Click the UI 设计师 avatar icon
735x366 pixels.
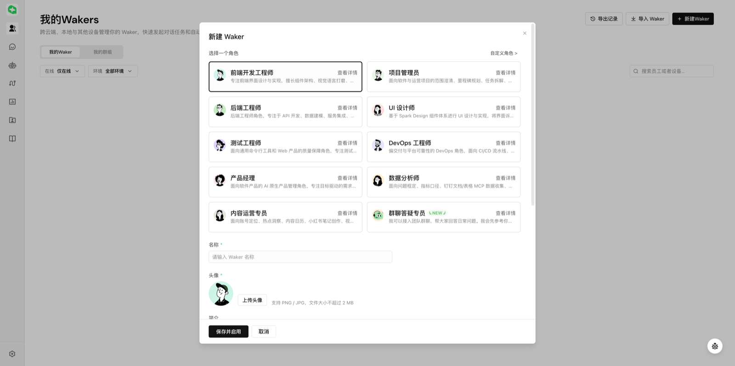(x=378, y=110)
